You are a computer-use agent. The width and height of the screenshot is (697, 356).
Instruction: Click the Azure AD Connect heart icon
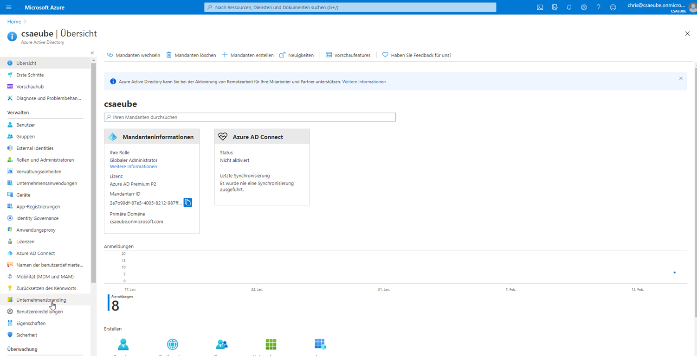(223, 137)
